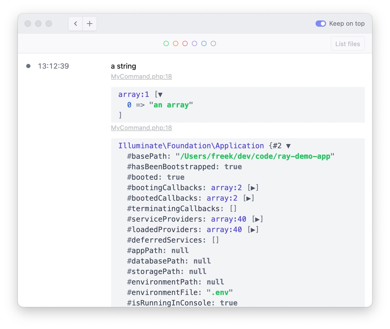The height and width of the screenshot is (329, 390).
Task: Click the ".env" environmentFile value
Action: [220, 293]
